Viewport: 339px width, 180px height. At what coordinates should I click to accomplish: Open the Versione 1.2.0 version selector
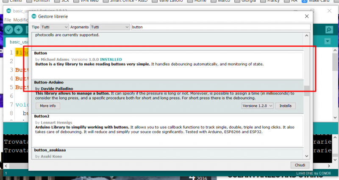[x=257, y=106]
